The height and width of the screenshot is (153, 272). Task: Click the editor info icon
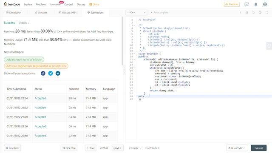[x=240, y=12]
